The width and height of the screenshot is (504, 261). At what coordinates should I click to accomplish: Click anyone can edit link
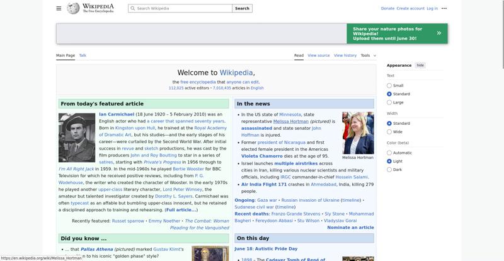point(243,82)
